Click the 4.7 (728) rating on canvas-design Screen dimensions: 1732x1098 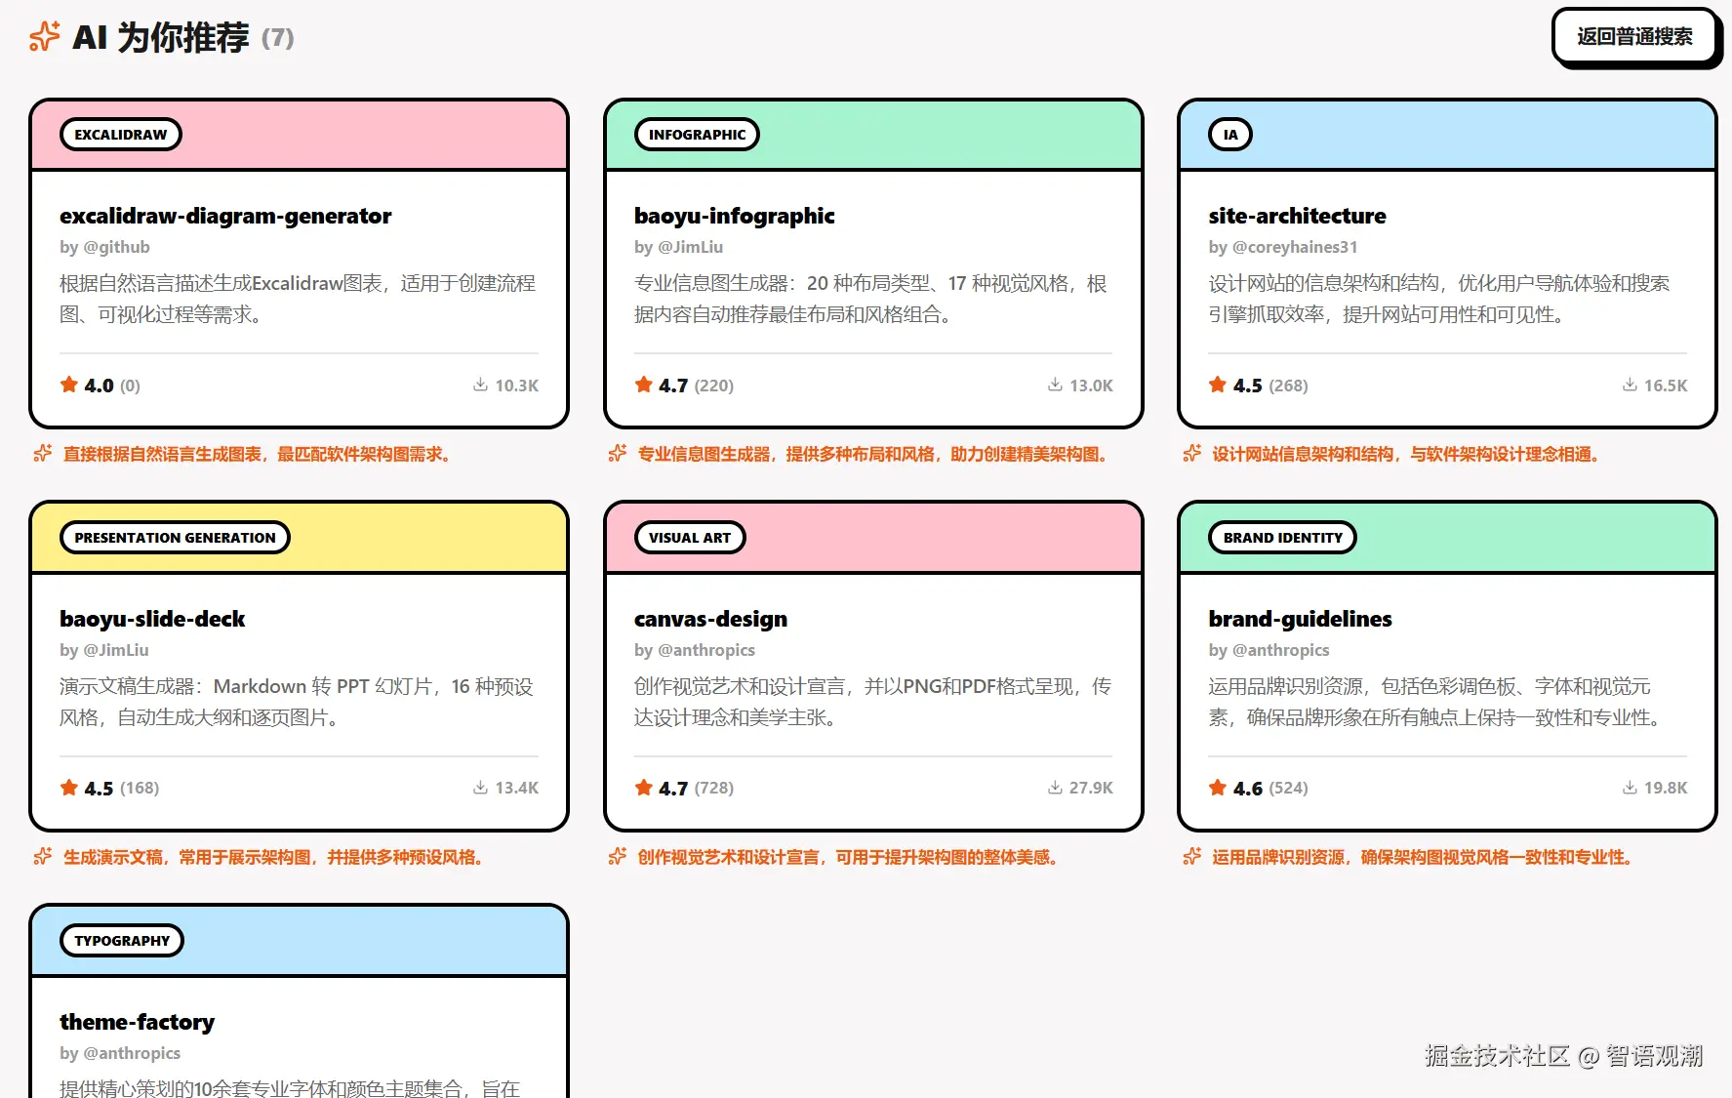pyautogui.click(x=684, y=789)
